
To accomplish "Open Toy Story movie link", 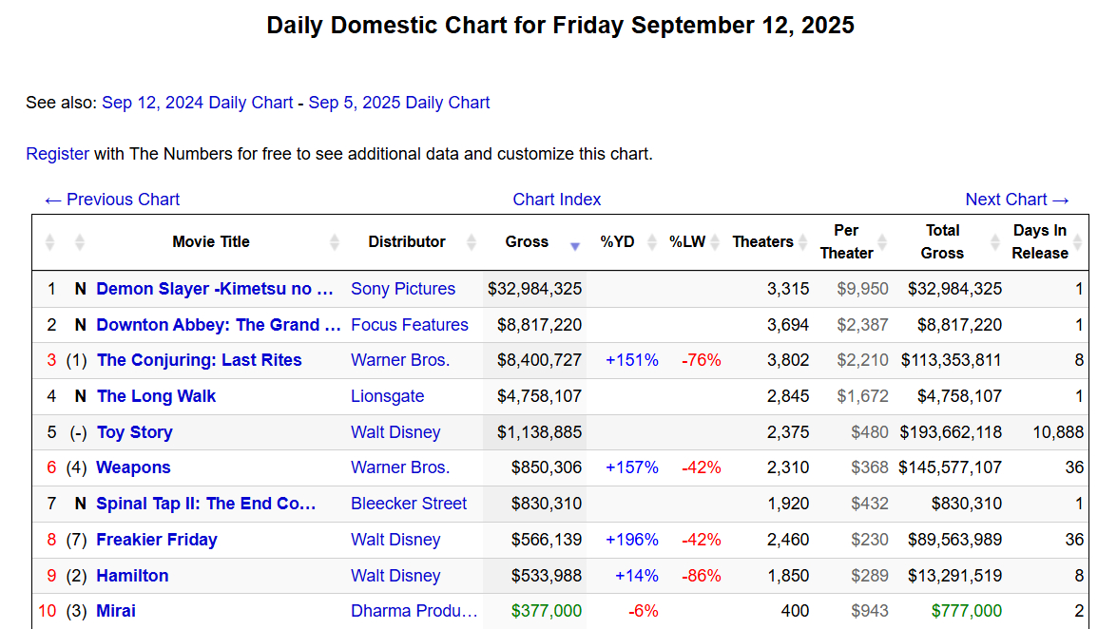I will pyautogui.click(x=134, y=432).
